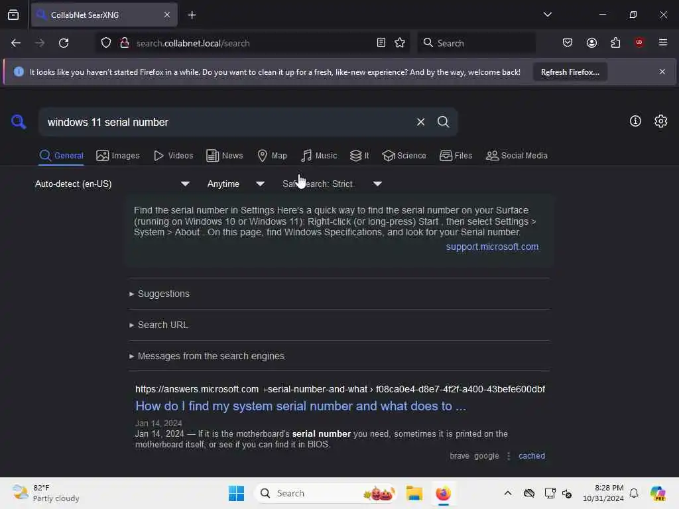The width and height of the screenshot is (679, 509).
Task: Toggle reader view icon
Action: point(381,43)
